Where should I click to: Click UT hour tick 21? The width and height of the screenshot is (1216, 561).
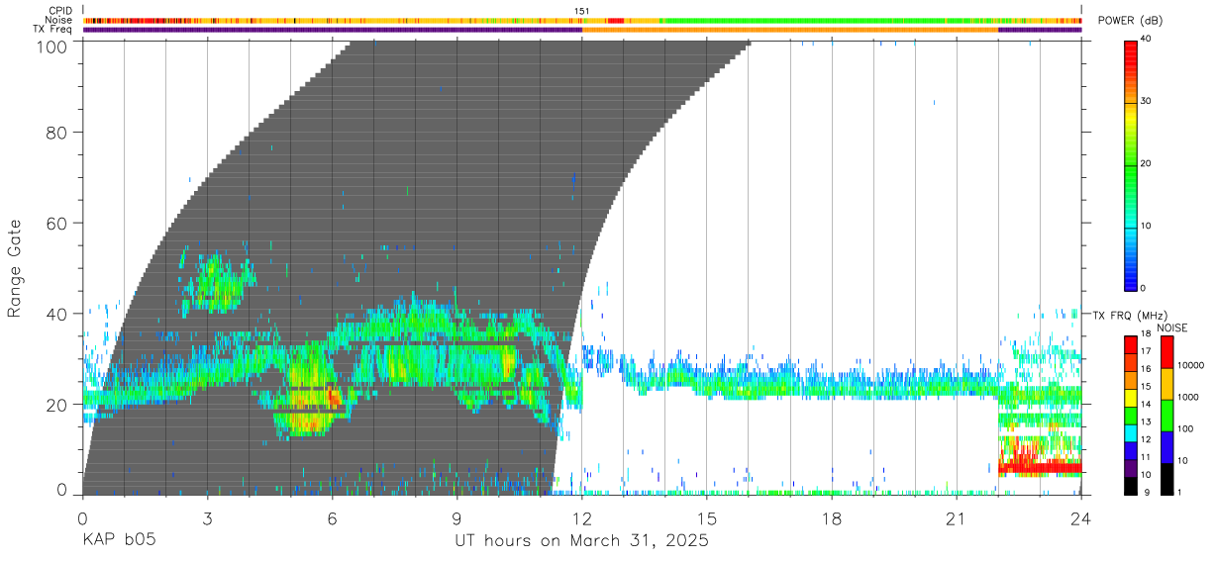(957, 519)
